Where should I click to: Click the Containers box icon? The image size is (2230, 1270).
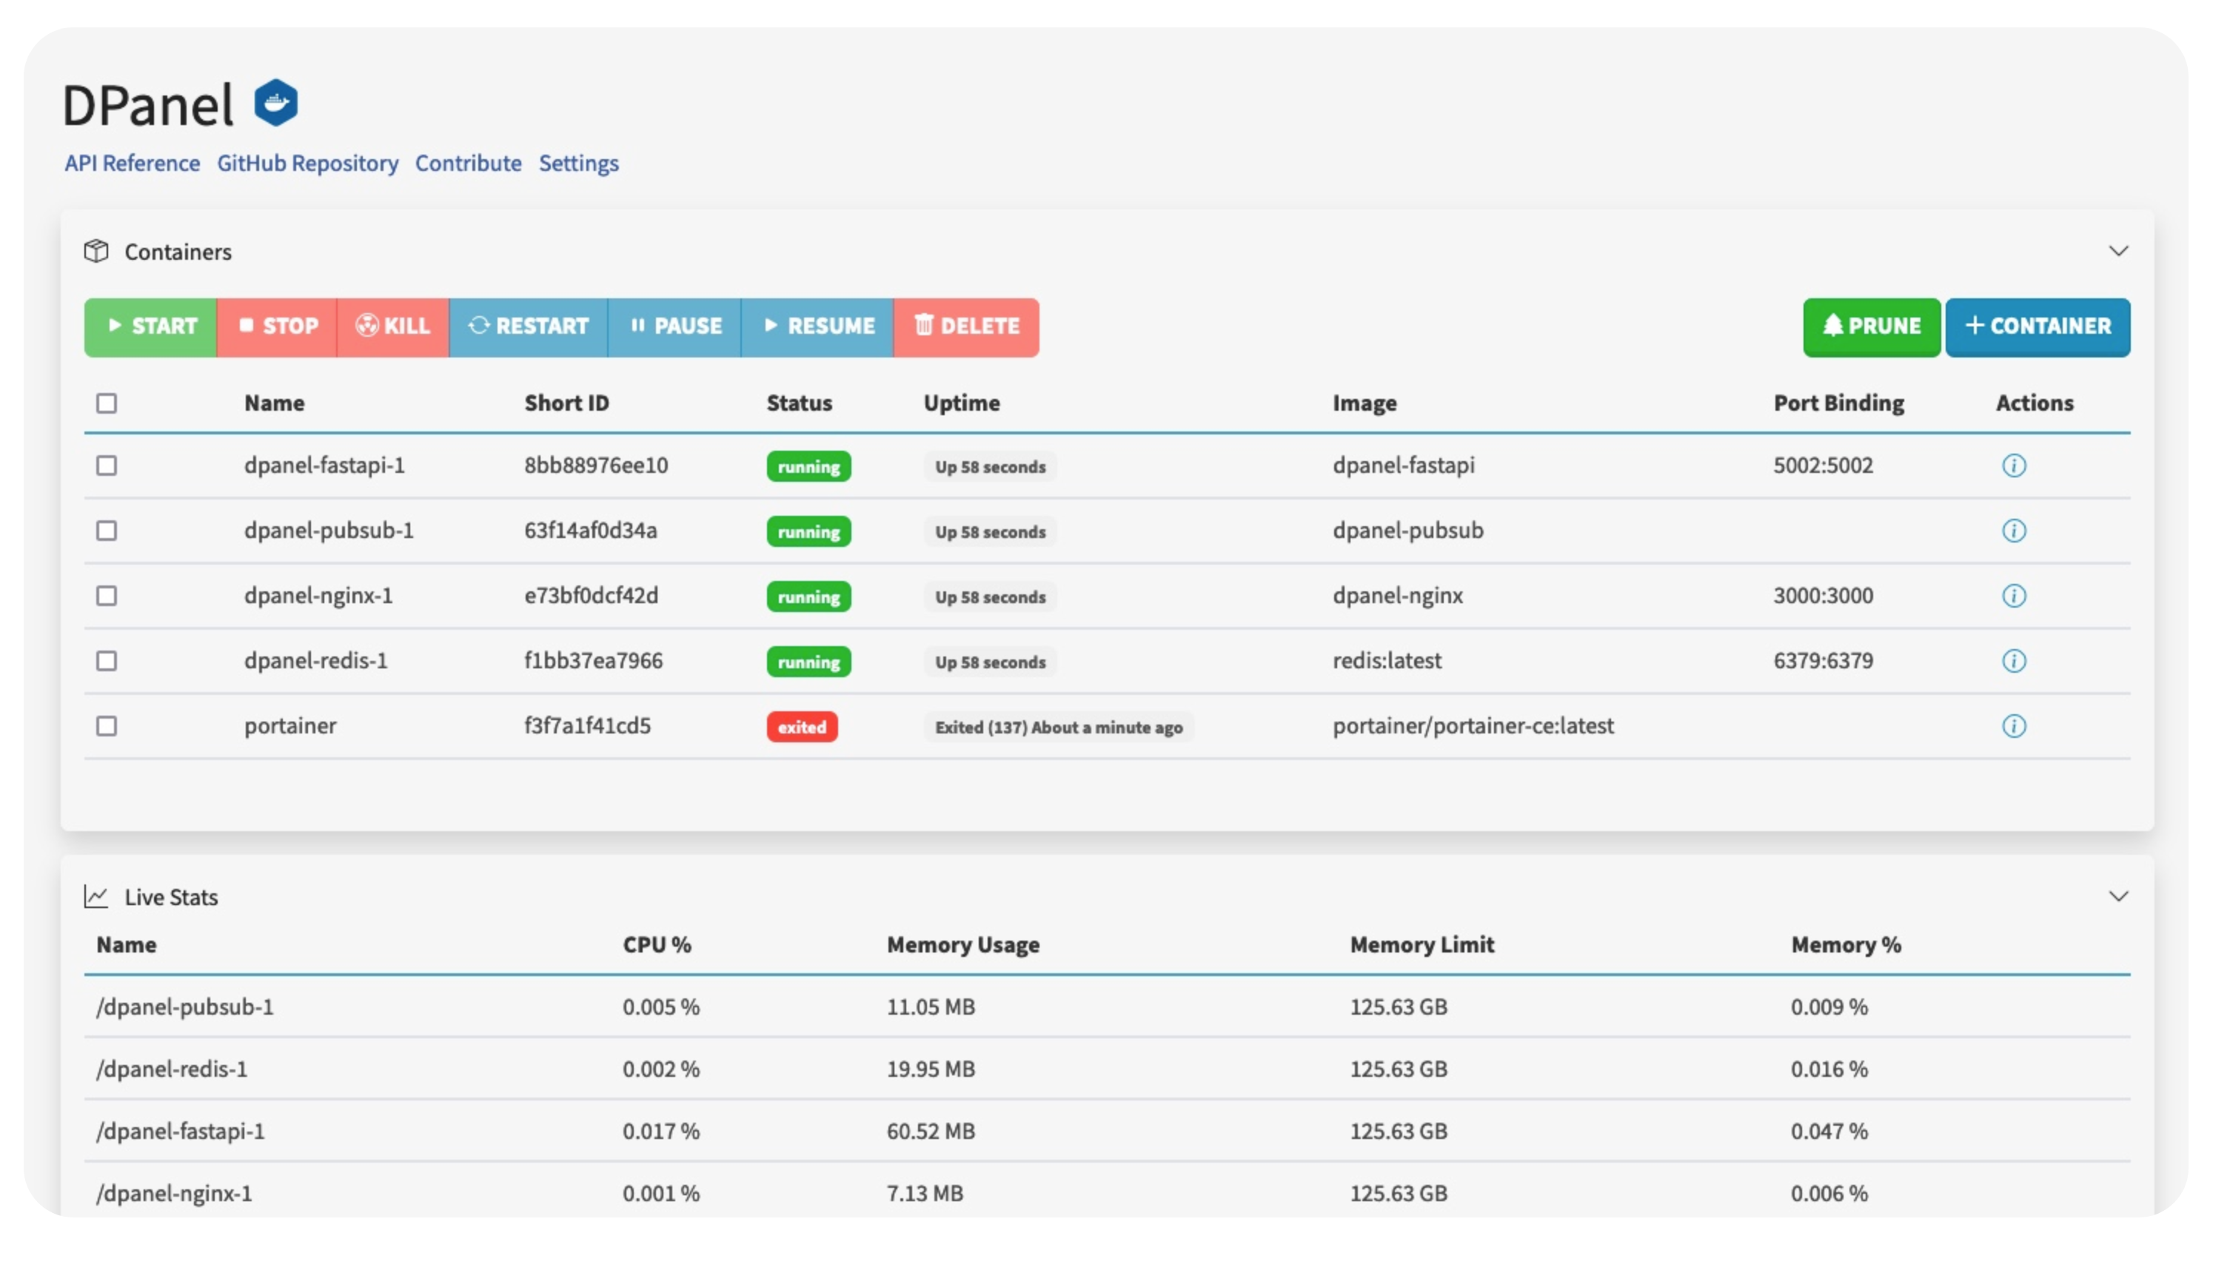point(96,251)
